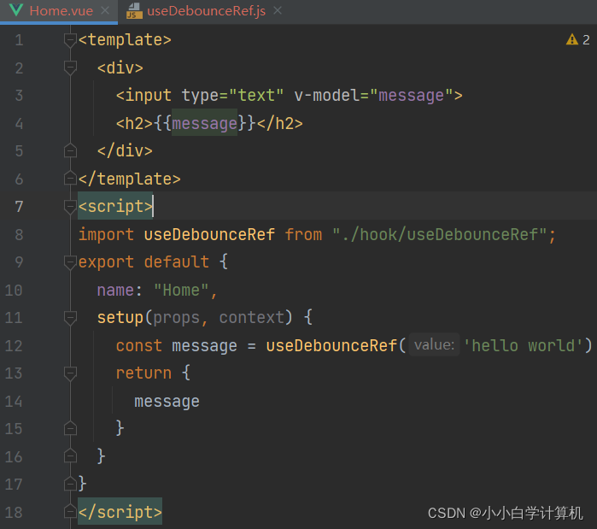Collapse the template block fold on line 1
Viewport: 597px width, 529px height.
70,40
